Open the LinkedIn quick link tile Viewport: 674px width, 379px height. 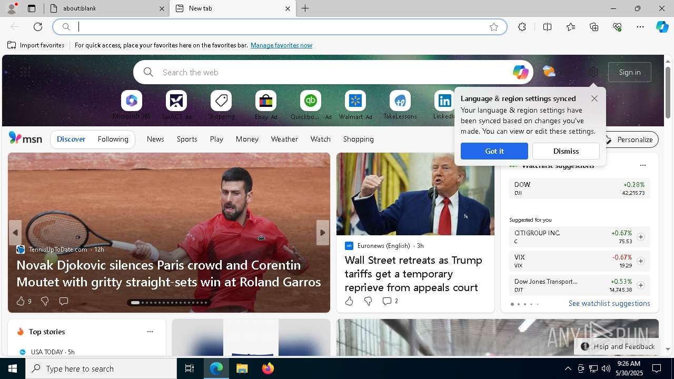tap(444, 105)
